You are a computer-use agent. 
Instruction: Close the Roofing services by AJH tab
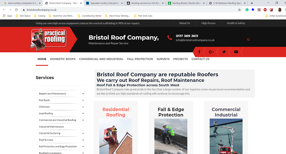pyautogui.click(x=163, y=3)
